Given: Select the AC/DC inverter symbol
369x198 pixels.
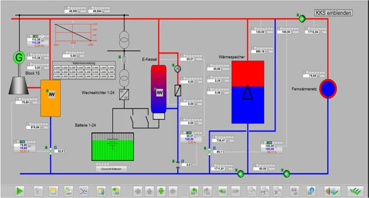Looking at the screenshot, I should pyautogui.click(x=124, y=94).
